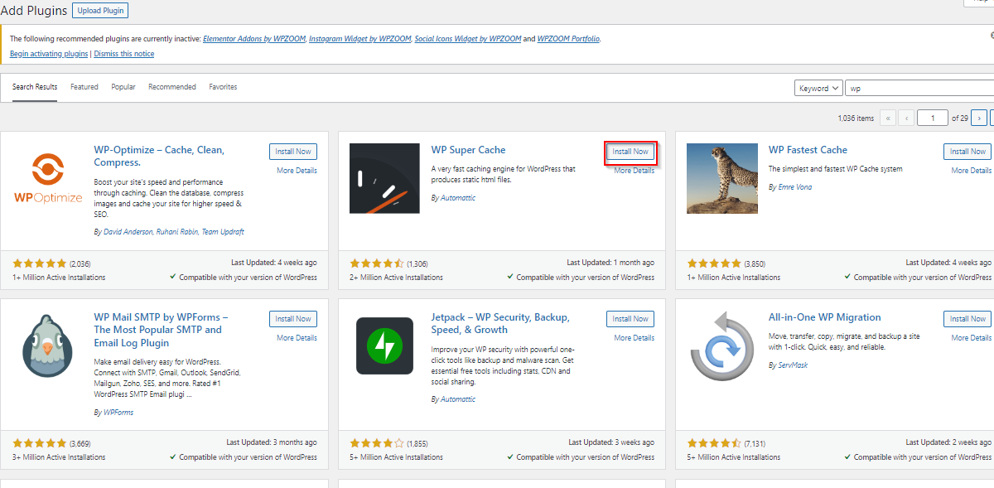Click the WP Super Cache speedometer thumbnail

384,178
